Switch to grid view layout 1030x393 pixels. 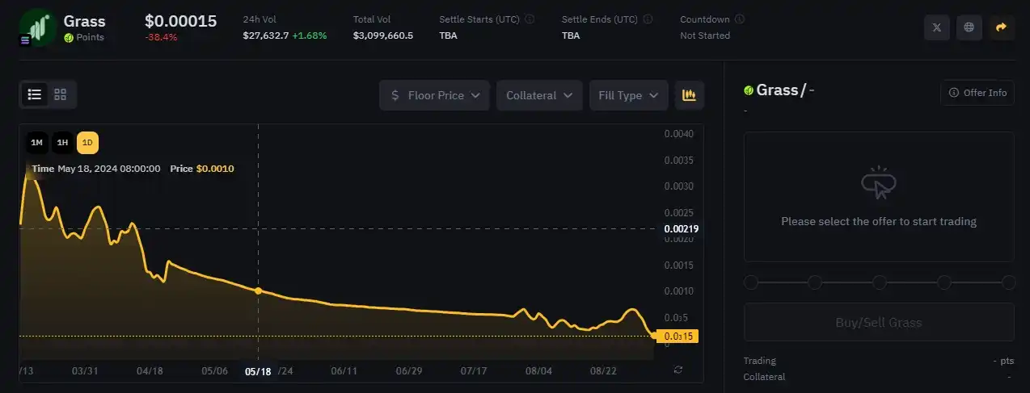point(61,94)
